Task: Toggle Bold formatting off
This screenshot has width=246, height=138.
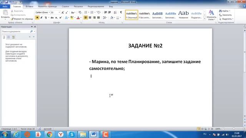Action: click(37, 18)
